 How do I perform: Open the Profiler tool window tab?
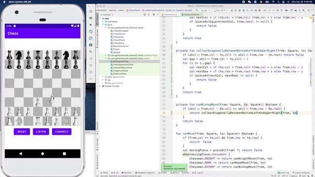click(x=163, y=173)
